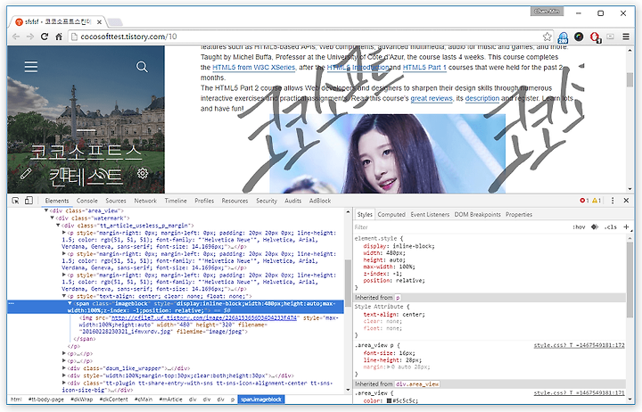Collapse the tt_article_useless_p_margin div node

[58, 226]
